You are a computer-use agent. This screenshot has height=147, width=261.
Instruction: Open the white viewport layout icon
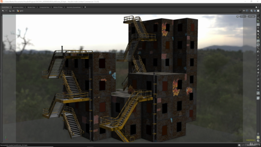tap(258, 11)
